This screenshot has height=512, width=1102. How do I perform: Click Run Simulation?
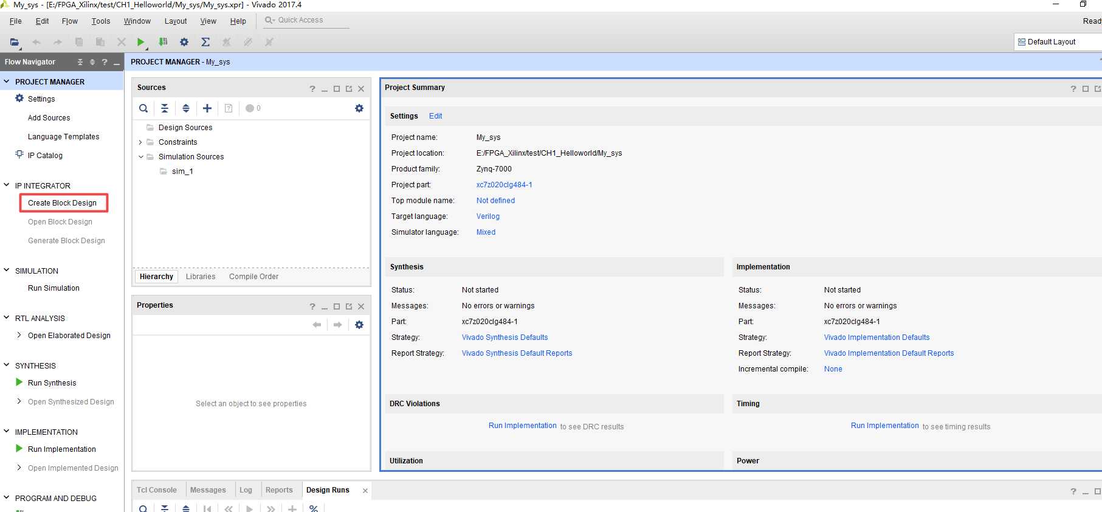53,288
